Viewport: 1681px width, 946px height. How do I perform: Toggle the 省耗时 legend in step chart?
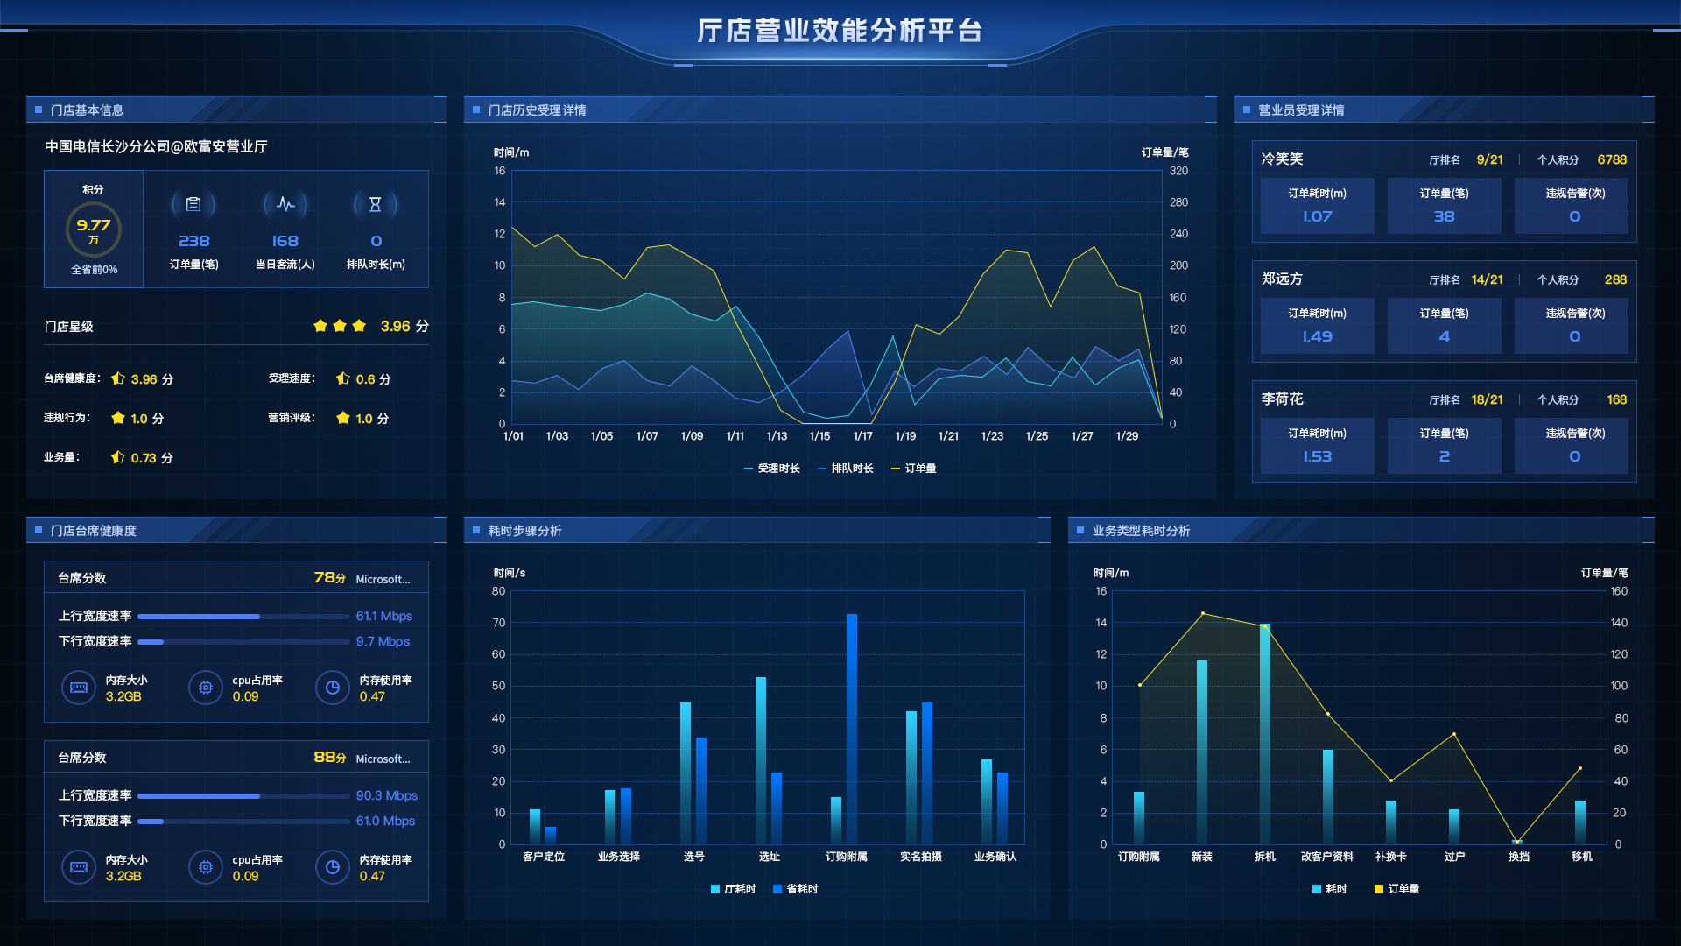coord(795,889)
